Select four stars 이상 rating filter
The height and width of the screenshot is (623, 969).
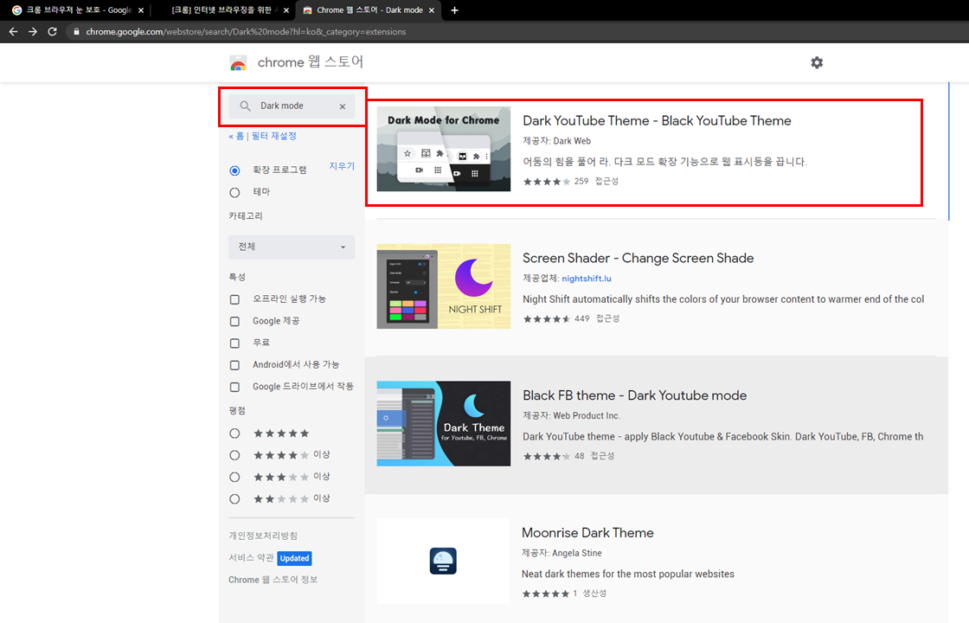point(234,455)
